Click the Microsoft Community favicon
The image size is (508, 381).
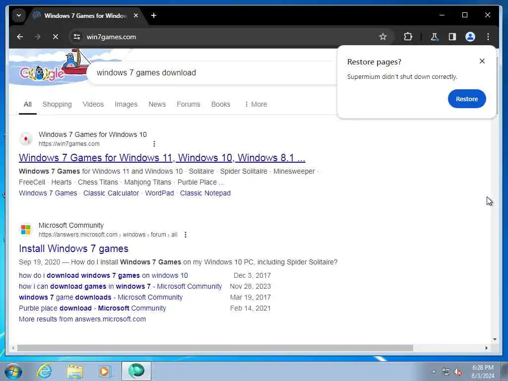pos(26,230)
